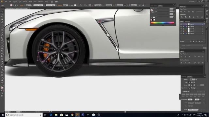Open the Windows Start menu
This screenshot has height=117, width=209.
pyautogui.click(x=3, y=115)
